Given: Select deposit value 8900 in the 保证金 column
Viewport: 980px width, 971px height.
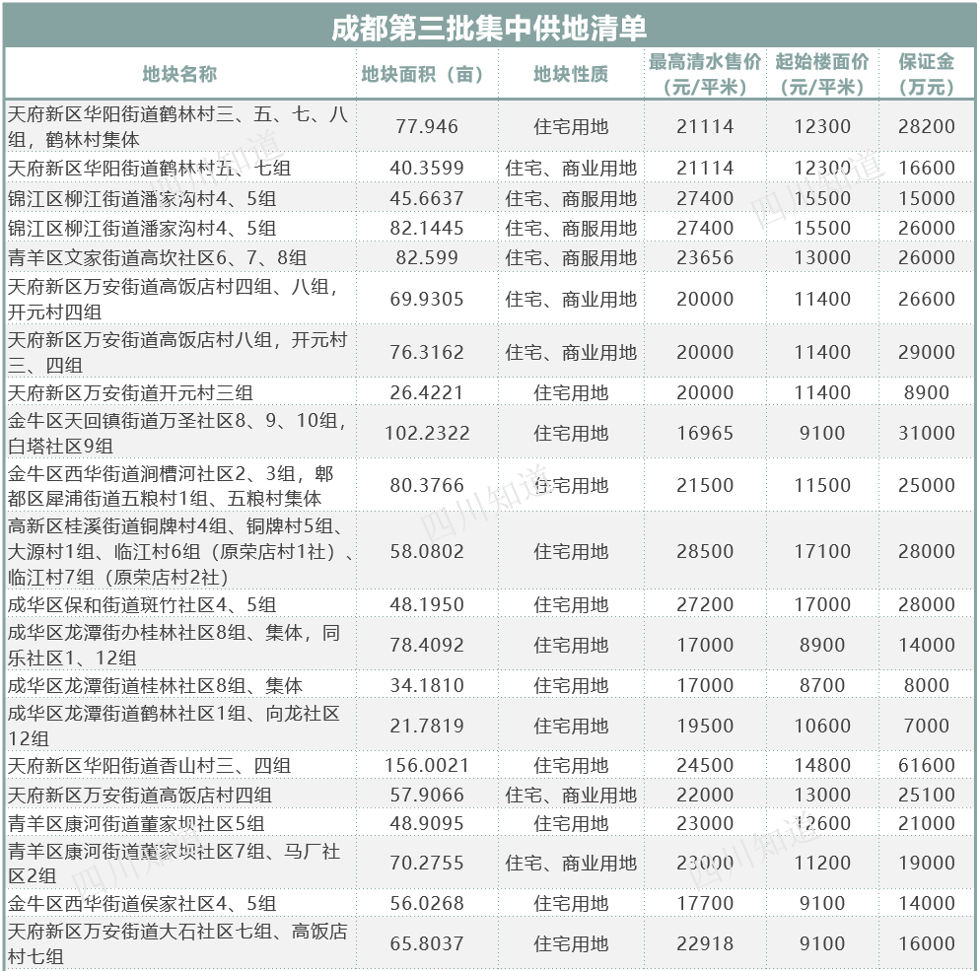Looking at the screenshot, I should pos(926,392).
